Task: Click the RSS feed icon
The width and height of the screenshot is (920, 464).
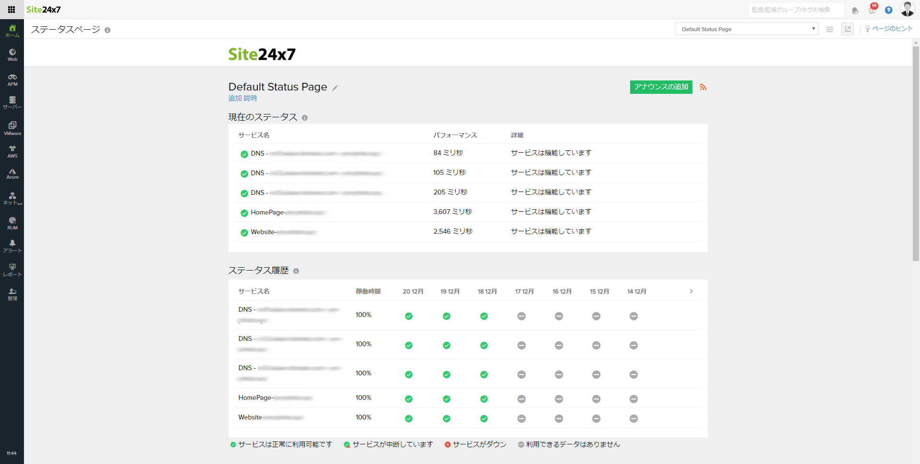Action: 703,87
